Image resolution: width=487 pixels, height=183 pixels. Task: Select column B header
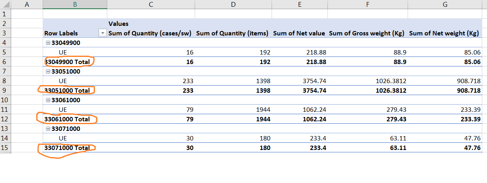pos(75,5)
